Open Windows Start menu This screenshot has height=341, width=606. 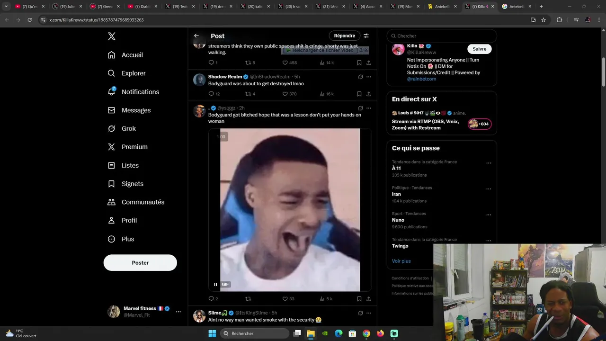[212, 333]
